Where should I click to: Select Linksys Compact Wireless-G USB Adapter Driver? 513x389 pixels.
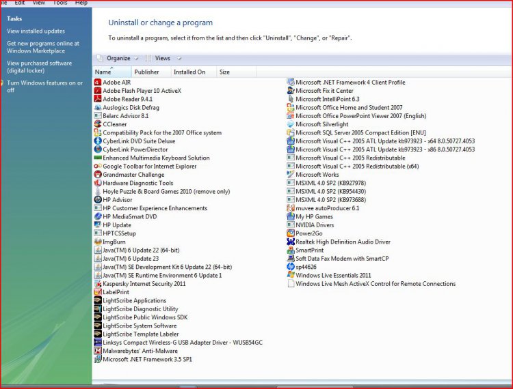point(179,343)
